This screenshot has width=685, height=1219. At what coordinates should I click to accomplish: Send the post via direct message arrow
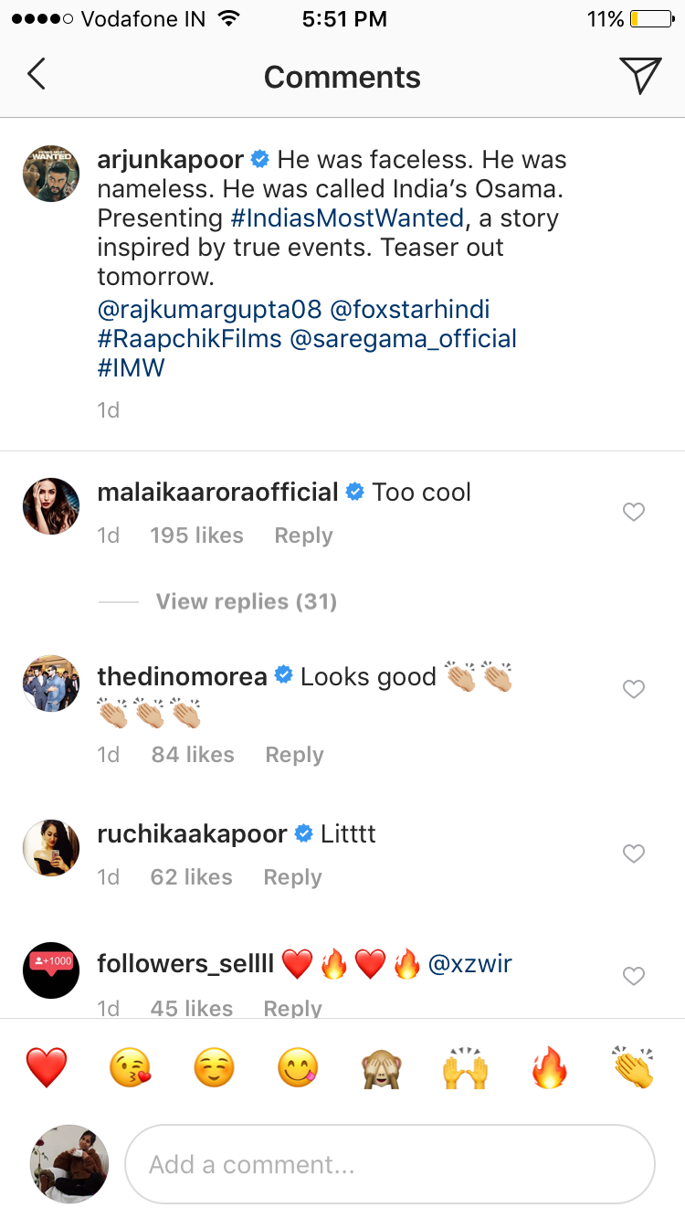pyautogui.click(x=642, y=75)
